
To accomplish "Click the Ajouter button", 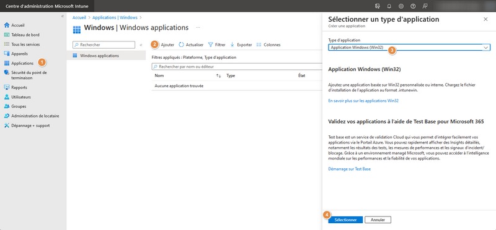I will click(x=167, y=45).
